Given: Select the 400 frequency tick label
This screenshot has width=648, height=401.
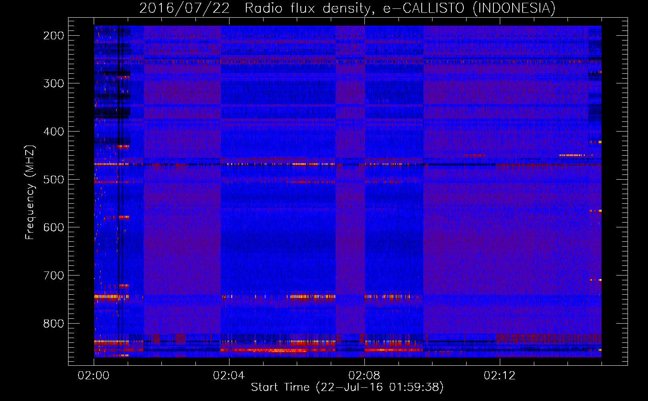Looking at the screenshot, I should pyautogui.click(x=54, y=132).
